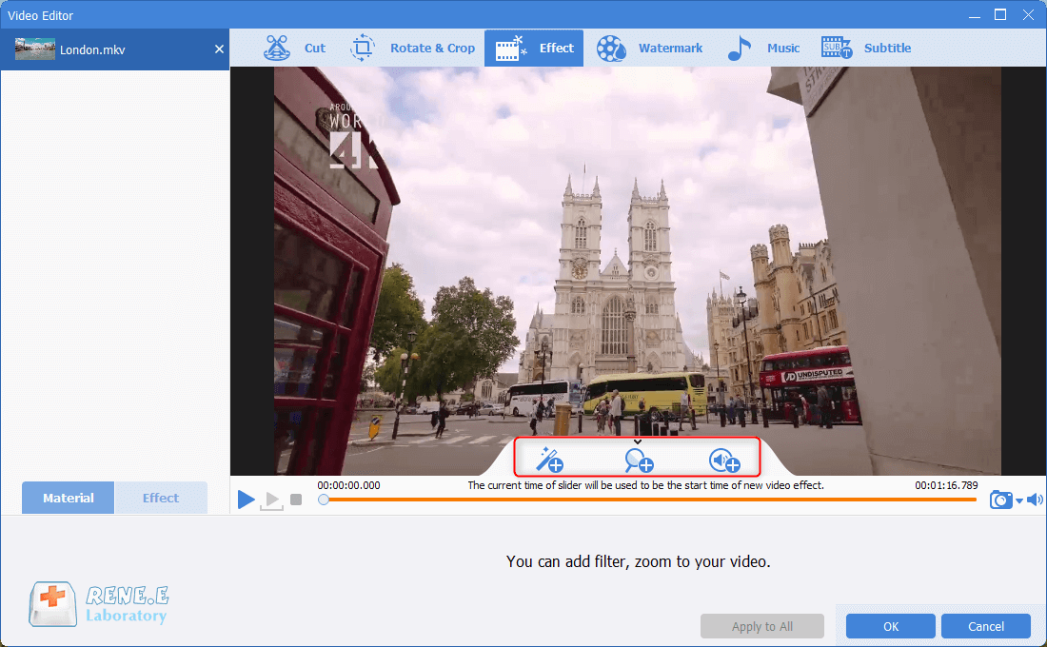The width and height of the screenshot is (1047, 647).
Task: Click the film reel Watermark icon
Action: tap(611, 49)
